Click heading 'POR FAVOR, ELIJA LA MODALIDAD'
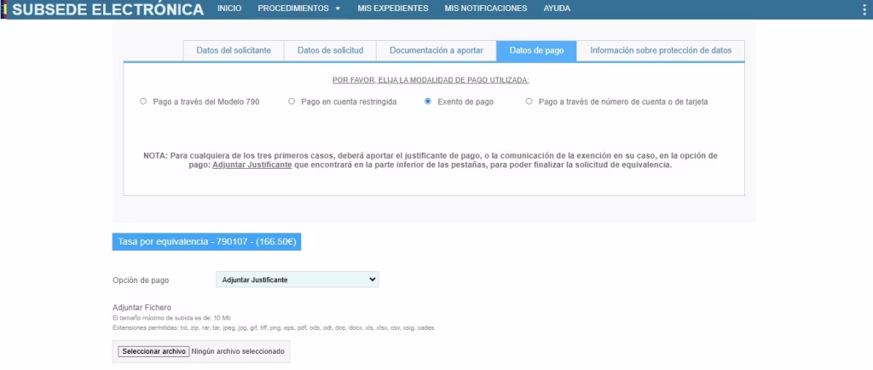Viewport: 873px width, 370px height. (x=431, y=80)
